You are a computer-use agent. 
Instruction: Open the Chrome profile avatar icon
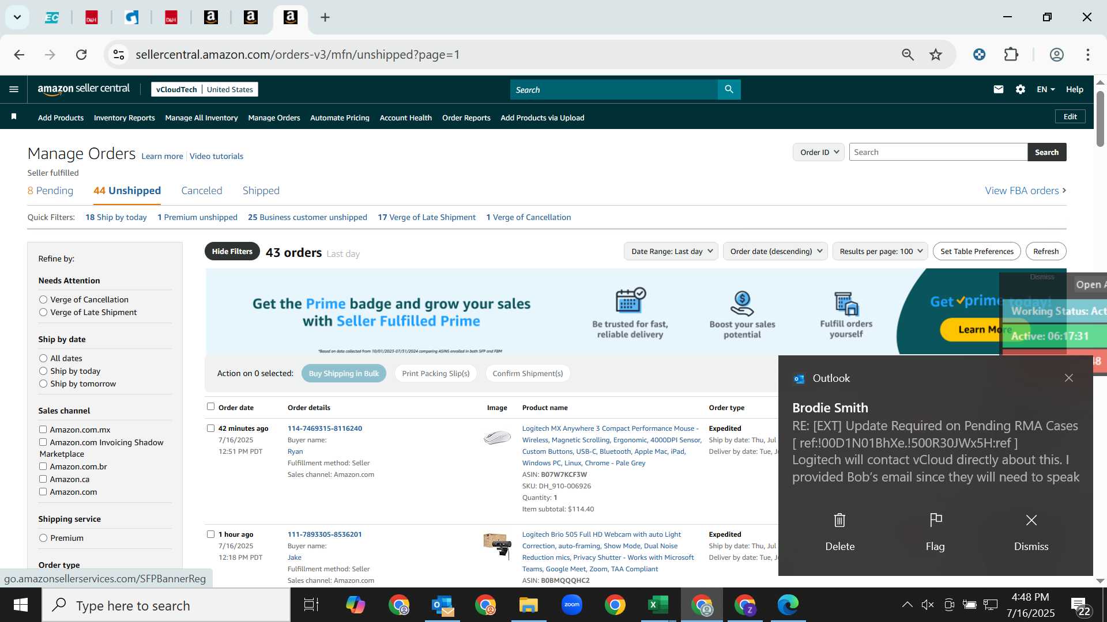point(1056,55)
